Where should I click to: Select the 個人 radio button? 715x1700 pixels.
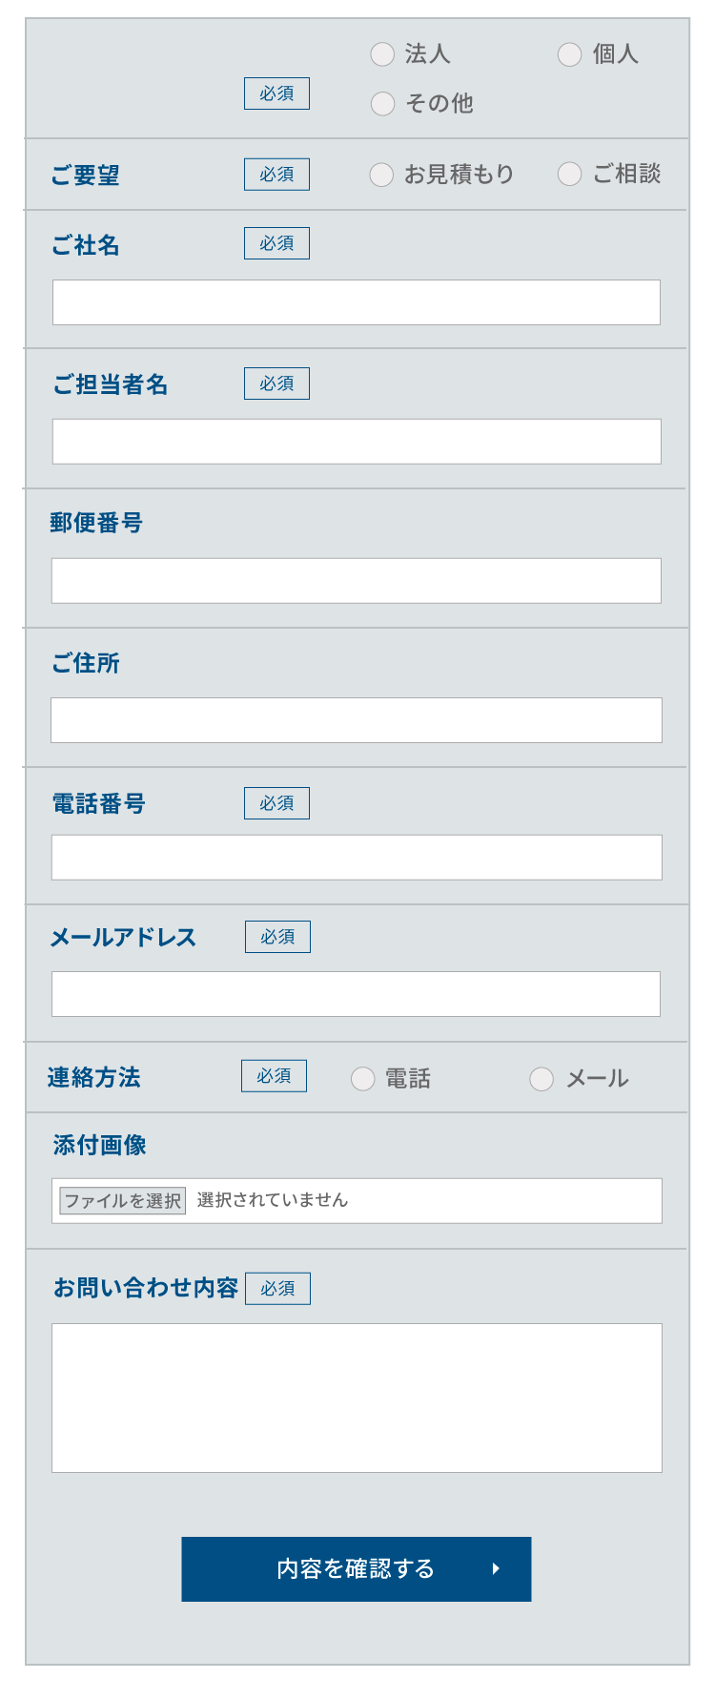(570, 54)
